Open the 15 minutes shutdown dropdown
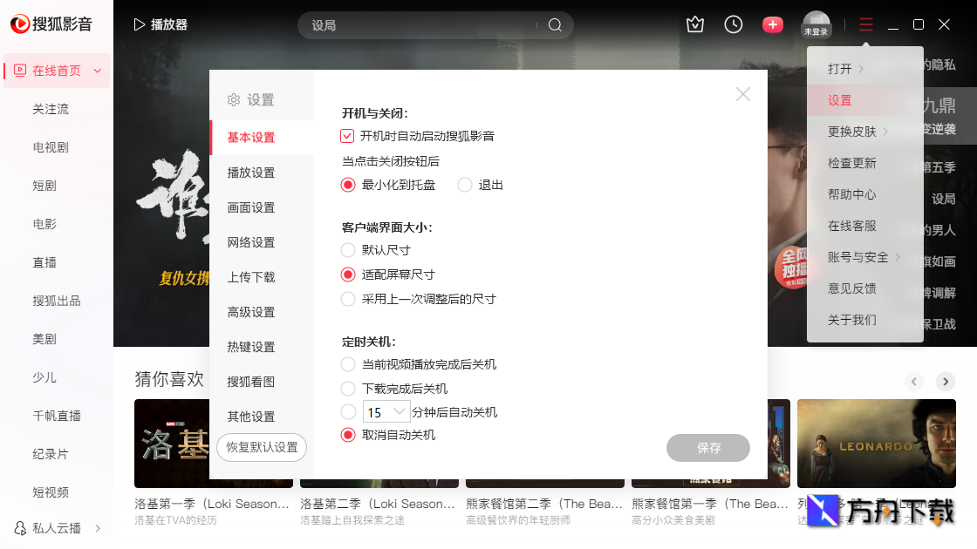This screenshot has height=549, width=977. [x=386, y=410]
